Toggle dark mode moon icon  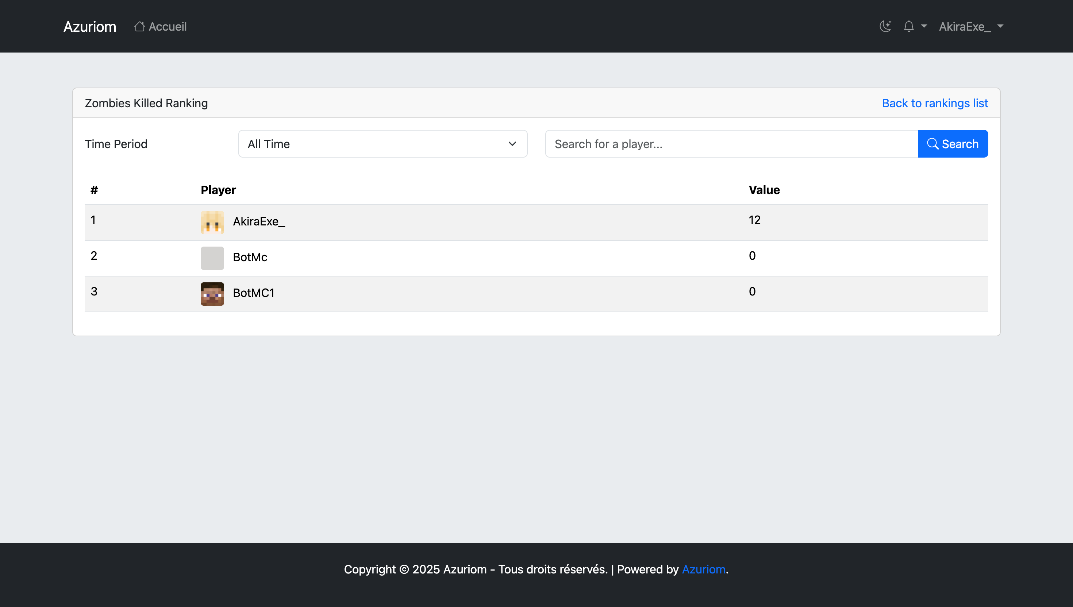(885, 26)
